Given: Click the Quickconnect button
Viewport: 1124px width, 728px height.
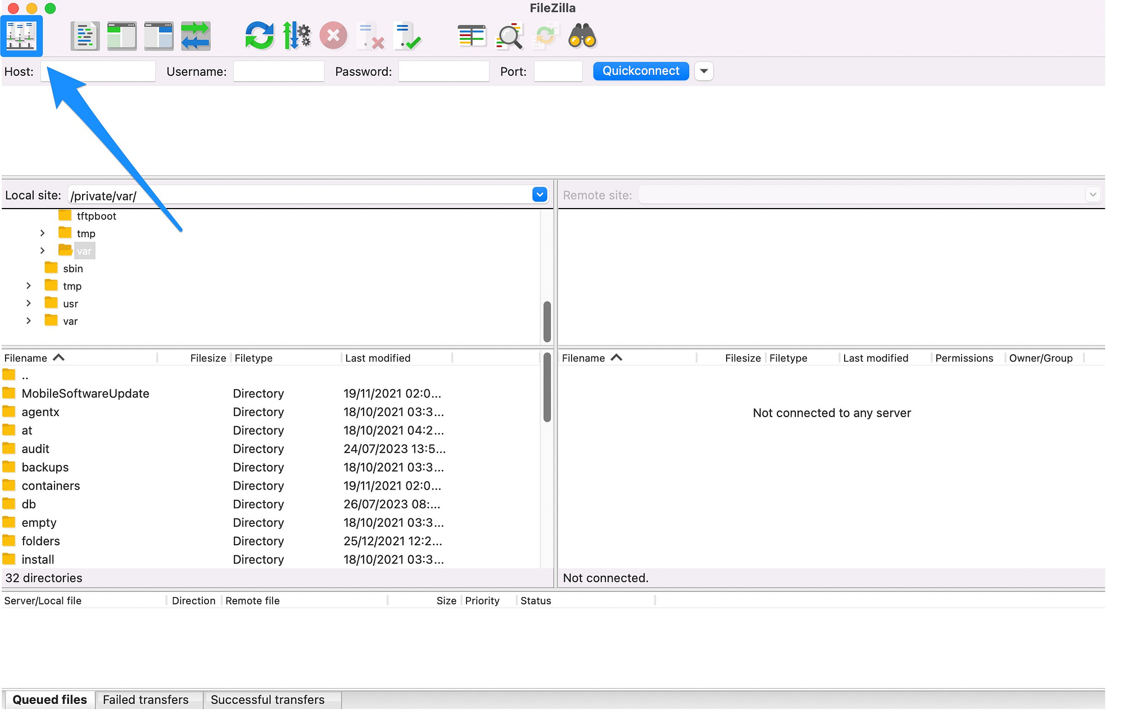Looking at the screenshot, I should [639, 70].
